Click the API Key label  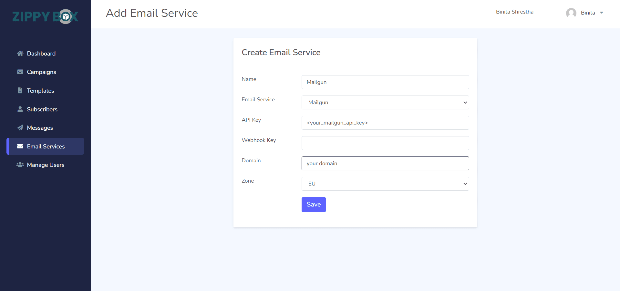coord(251,120)
